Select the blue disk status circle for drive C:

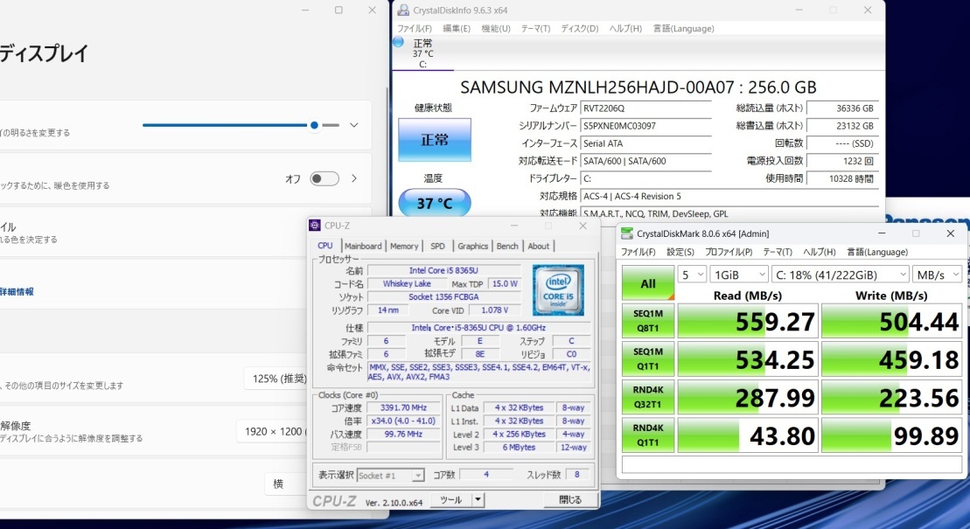(x=398, y=42)
